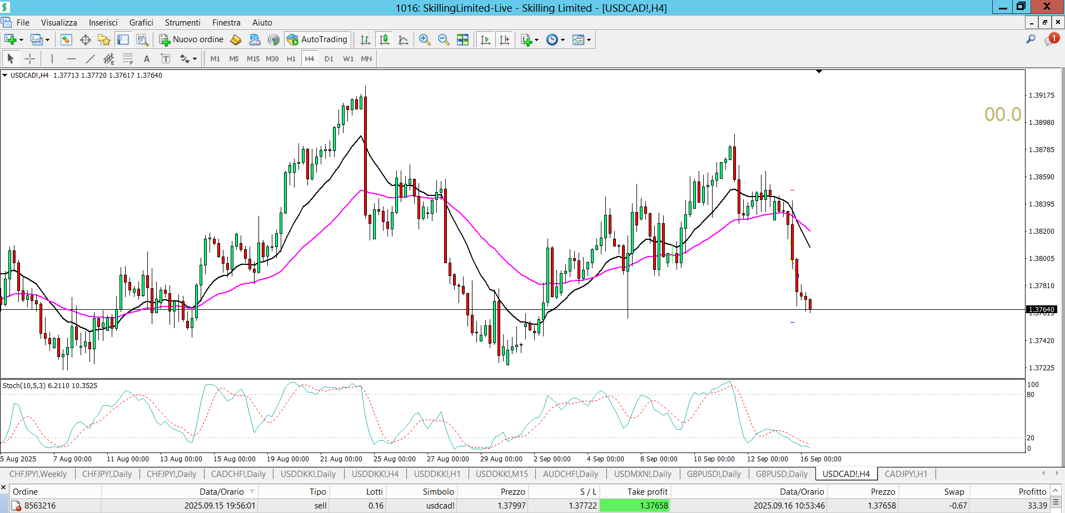The width and height of the screenshot is (1065, 513).
Task: Toggle Chart Shift button
Action: [504, 39]
